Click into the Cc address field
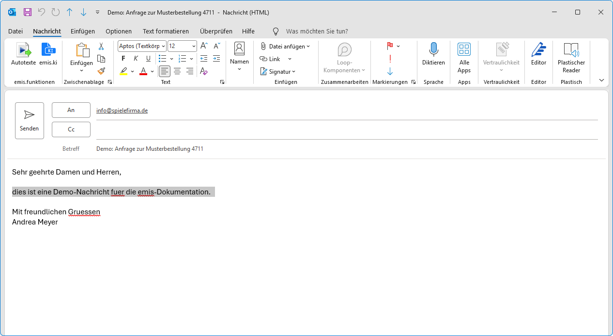Viewport: 613px width, 336px height. click(347, 130)
